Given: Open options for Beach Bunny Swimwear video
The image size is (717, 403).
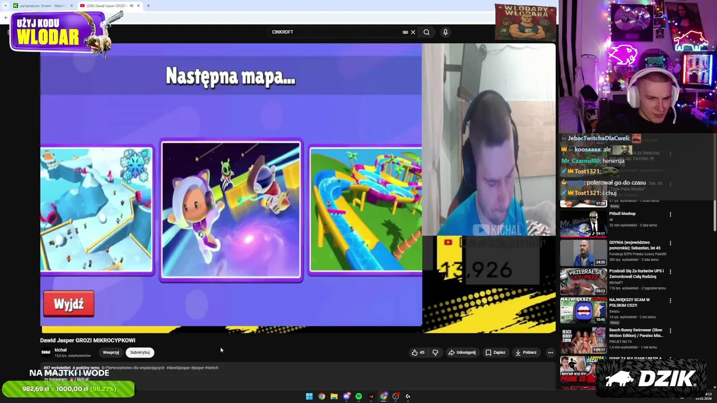Looking at the screenshot, I should (x=671, y=330).
